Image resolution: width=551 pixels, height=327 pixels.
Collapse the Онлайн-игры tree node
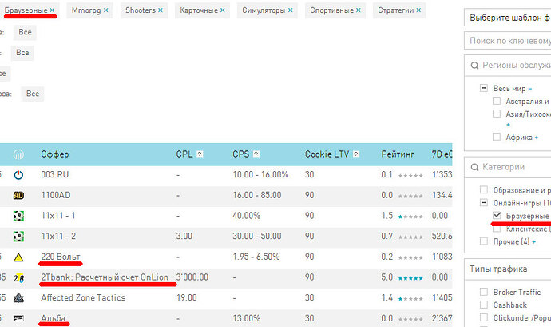(x=484, y=203)
